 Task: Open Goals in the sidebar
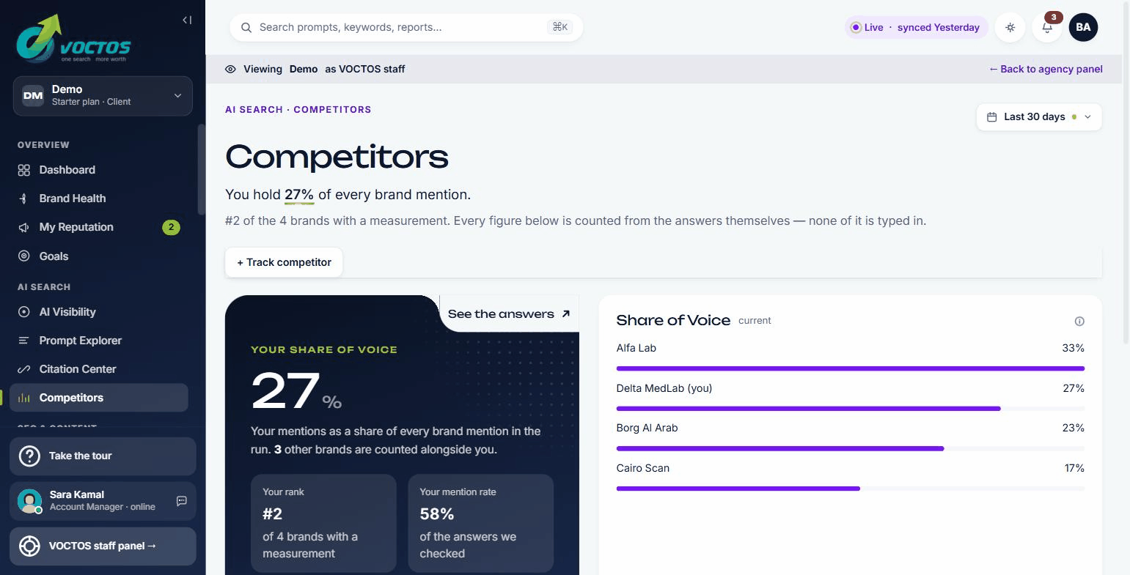99,256
